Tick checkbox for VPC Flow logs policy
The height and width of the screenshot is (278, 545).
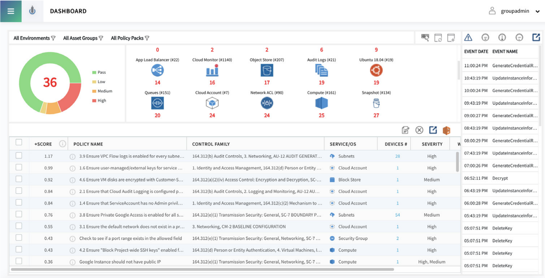[x=19, y=156]
